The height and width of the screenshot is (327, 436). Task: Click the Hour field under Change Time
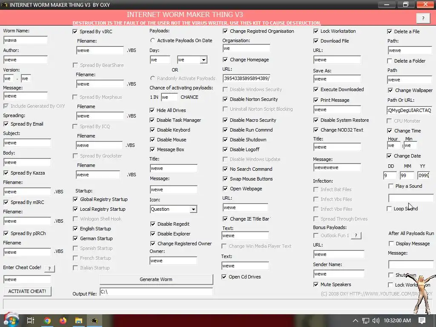[394, 146]
